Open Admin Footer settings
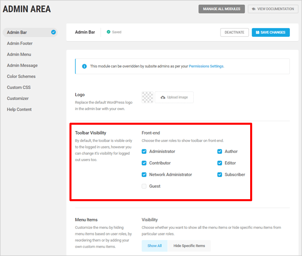Viewport: 302px width, 256px height. click(20, 43)
